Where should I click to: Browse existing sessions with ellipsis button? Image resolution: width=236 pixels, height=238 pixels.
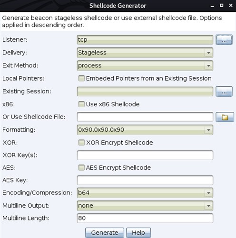coord(224,92)
